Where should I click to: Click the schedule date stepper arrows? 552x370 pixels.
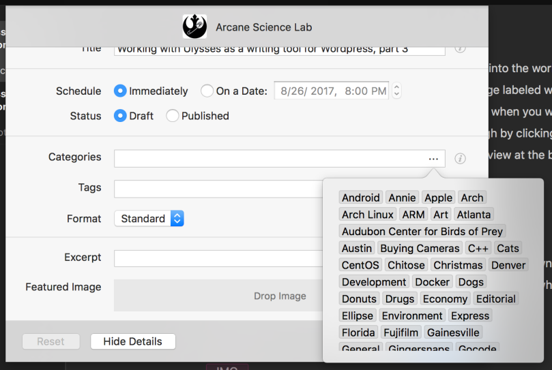tap(396, 91)
